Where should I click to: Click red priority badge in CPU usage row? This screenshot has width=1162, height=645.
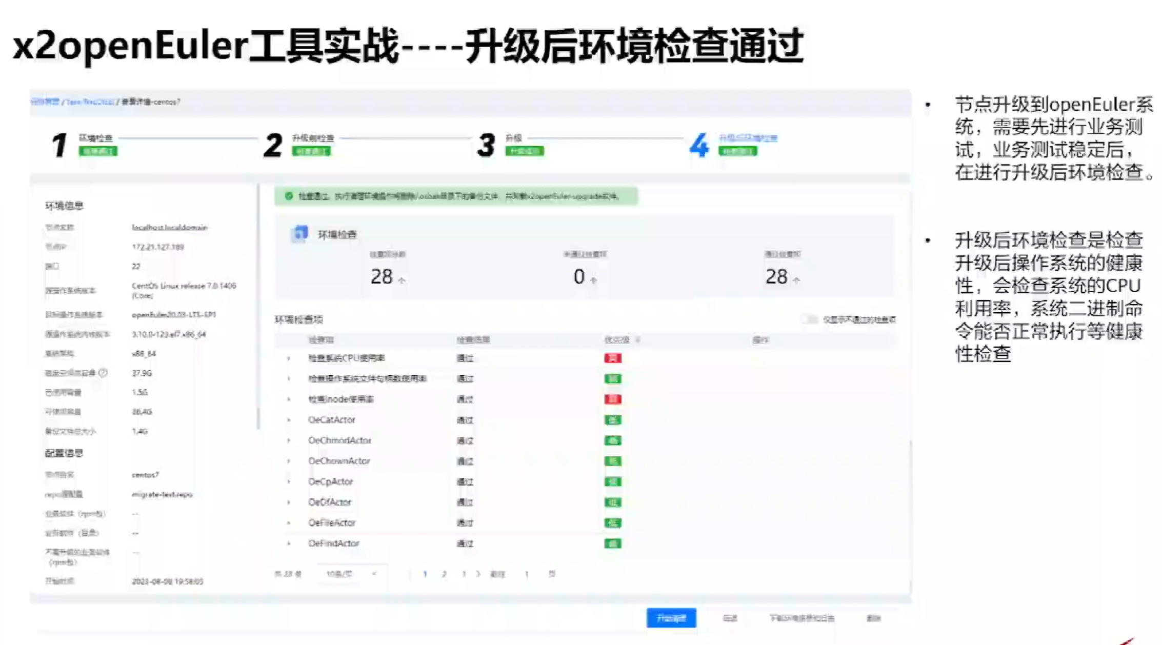(x=613, y=358)
